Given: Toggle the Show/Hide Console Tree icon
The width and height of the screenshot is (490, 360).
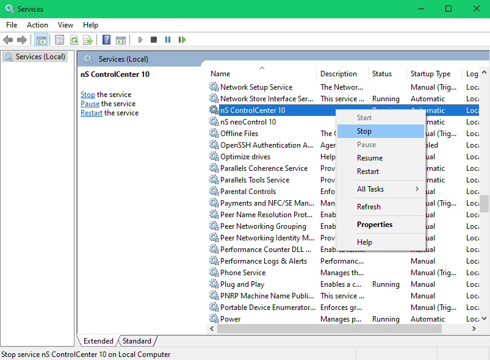Looking at the screenshot, I should pos(41,40).
